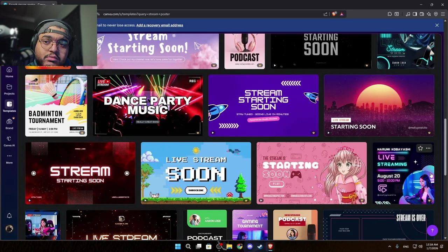Open the browser extensions puzzle icon

[390, 14]
